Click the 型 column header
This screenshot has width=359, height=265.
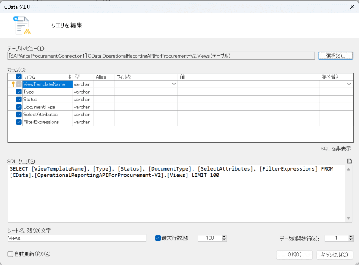83,77
